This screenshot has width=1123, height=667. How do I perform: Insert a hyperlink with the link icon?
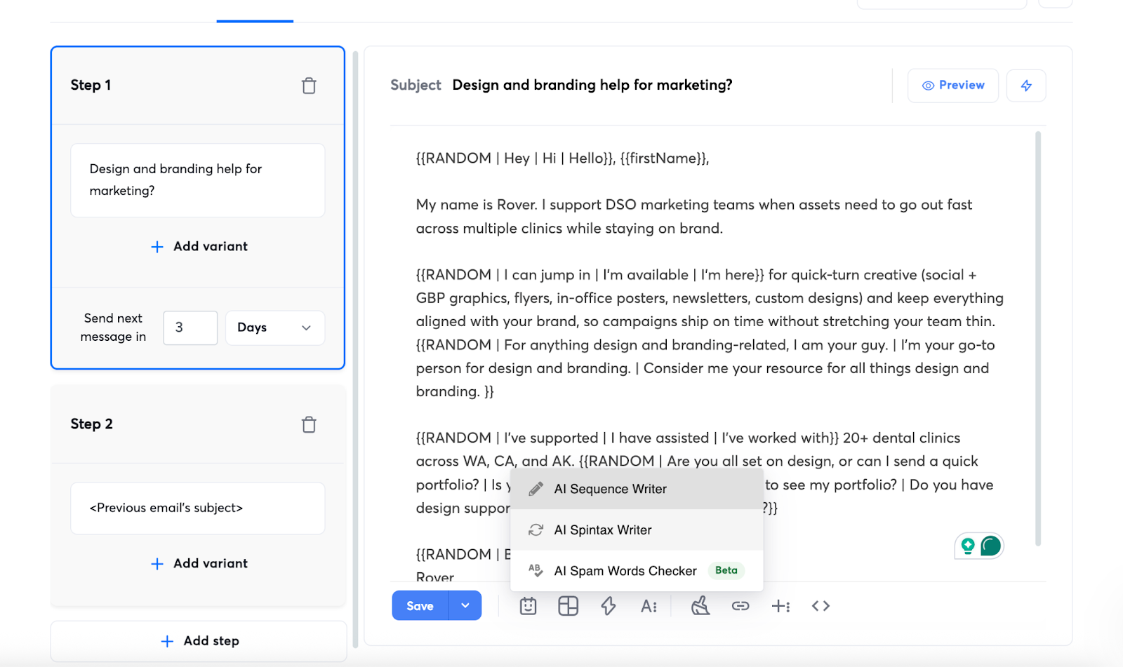coord(740,605)
